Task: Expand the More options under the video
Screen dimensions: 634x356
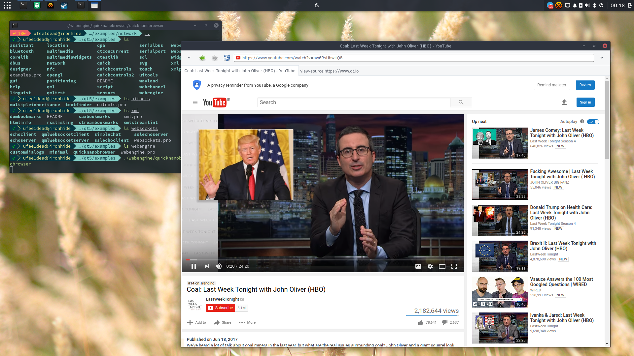Action: 247,322
